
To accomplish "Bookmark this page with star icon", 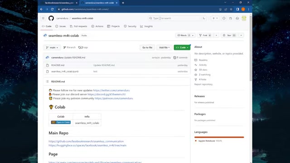I will 231,9.
